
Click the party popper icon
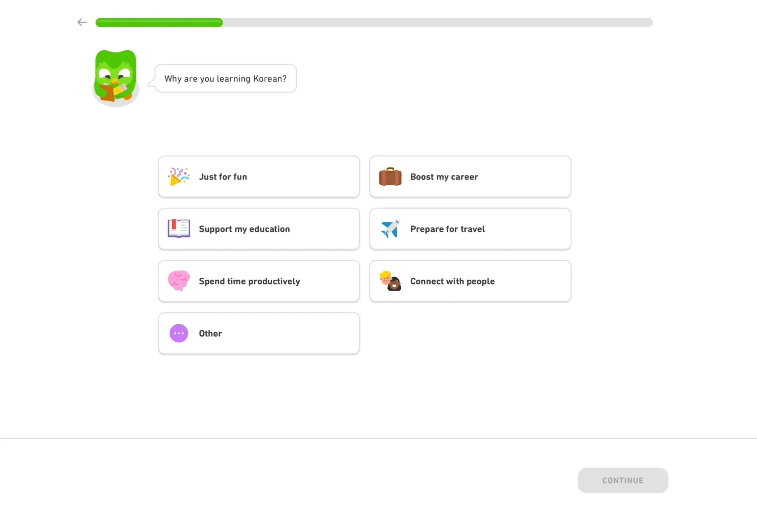coord(179,177)
